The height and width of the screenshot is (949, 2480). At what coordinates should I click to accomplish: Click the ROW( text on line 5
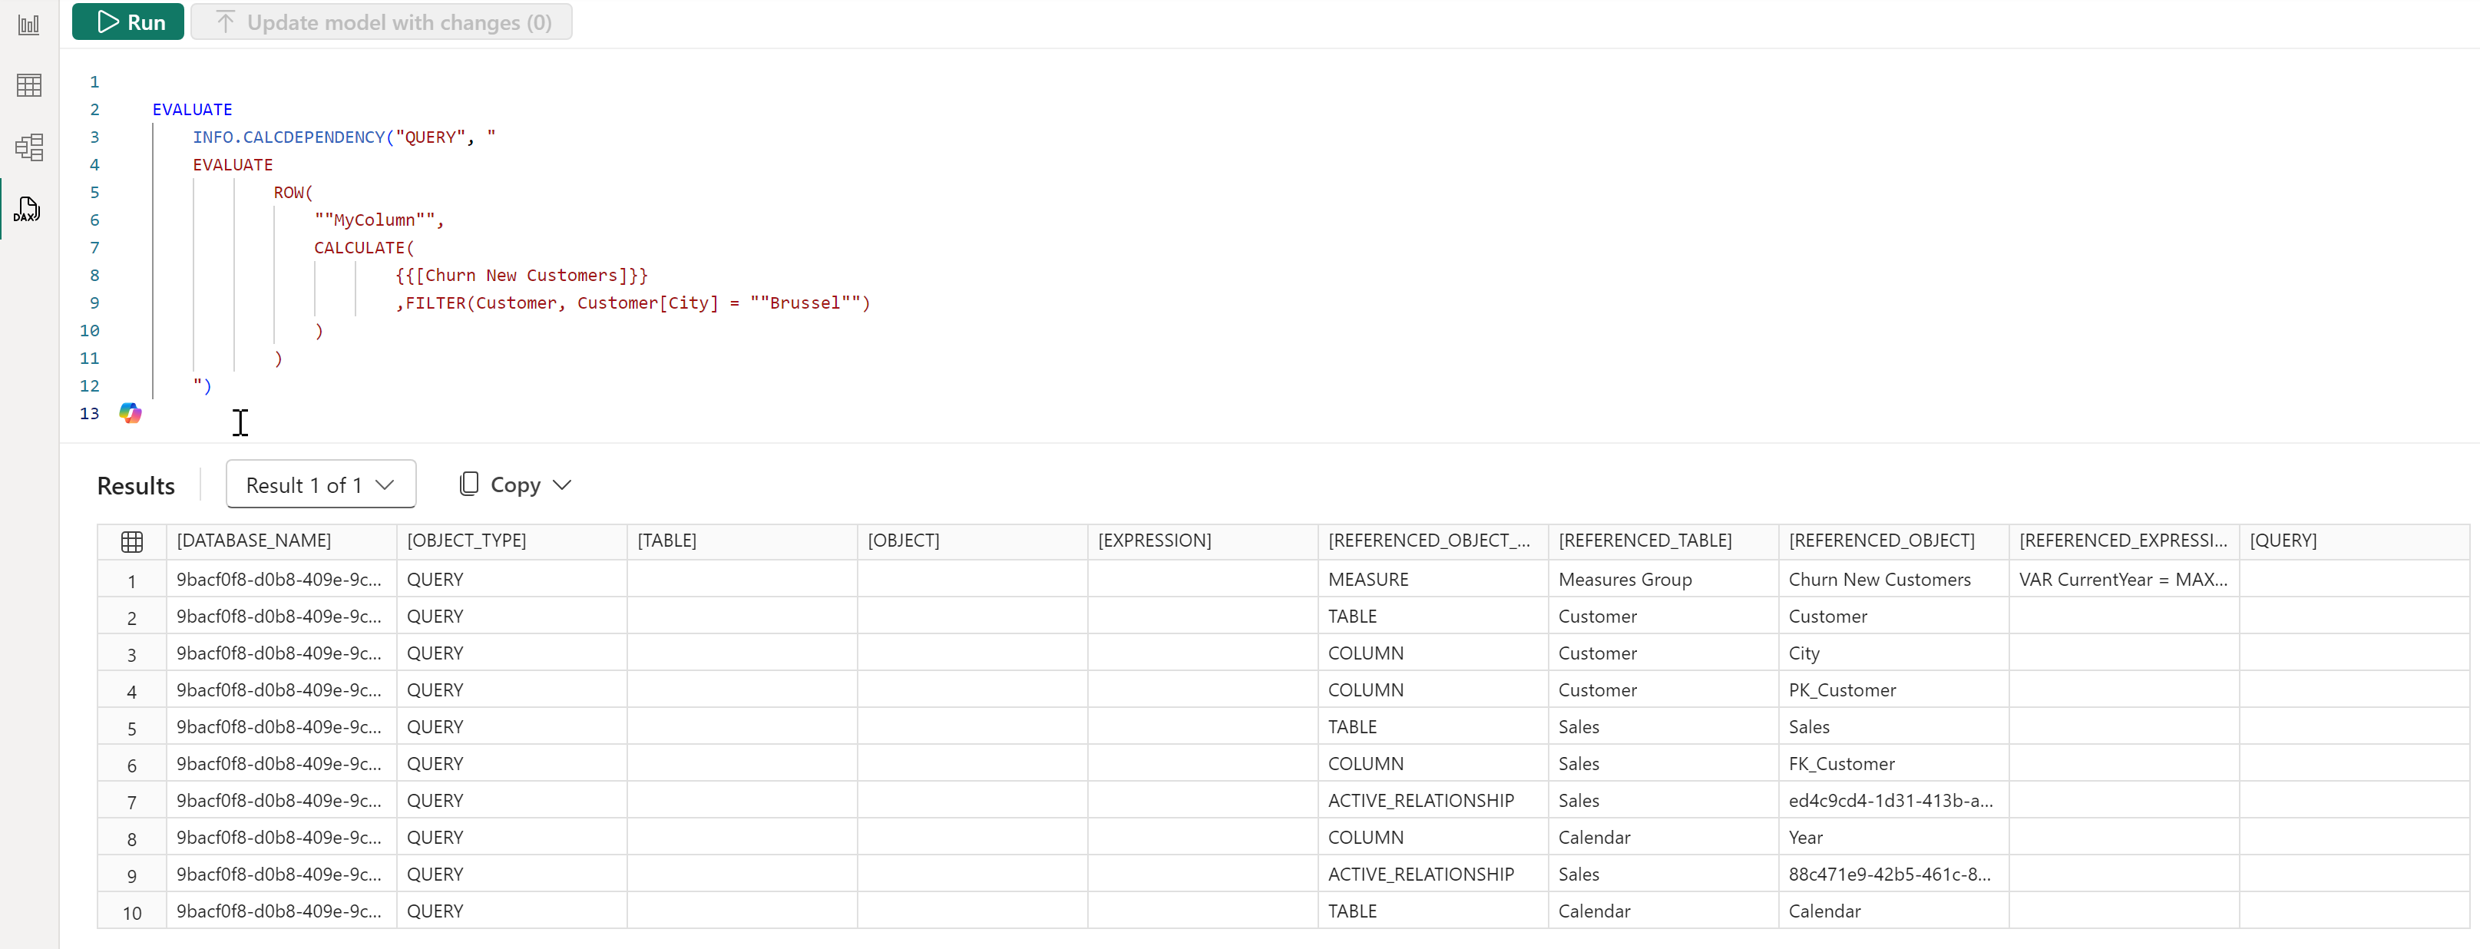293,193
